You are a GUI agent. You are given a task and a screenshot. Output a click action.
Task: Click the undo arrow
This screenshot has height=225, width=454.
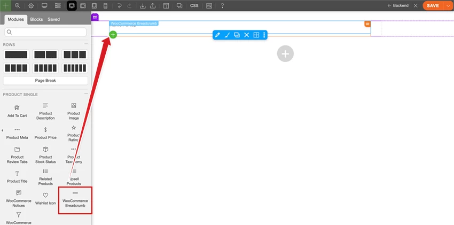[119, 5]
